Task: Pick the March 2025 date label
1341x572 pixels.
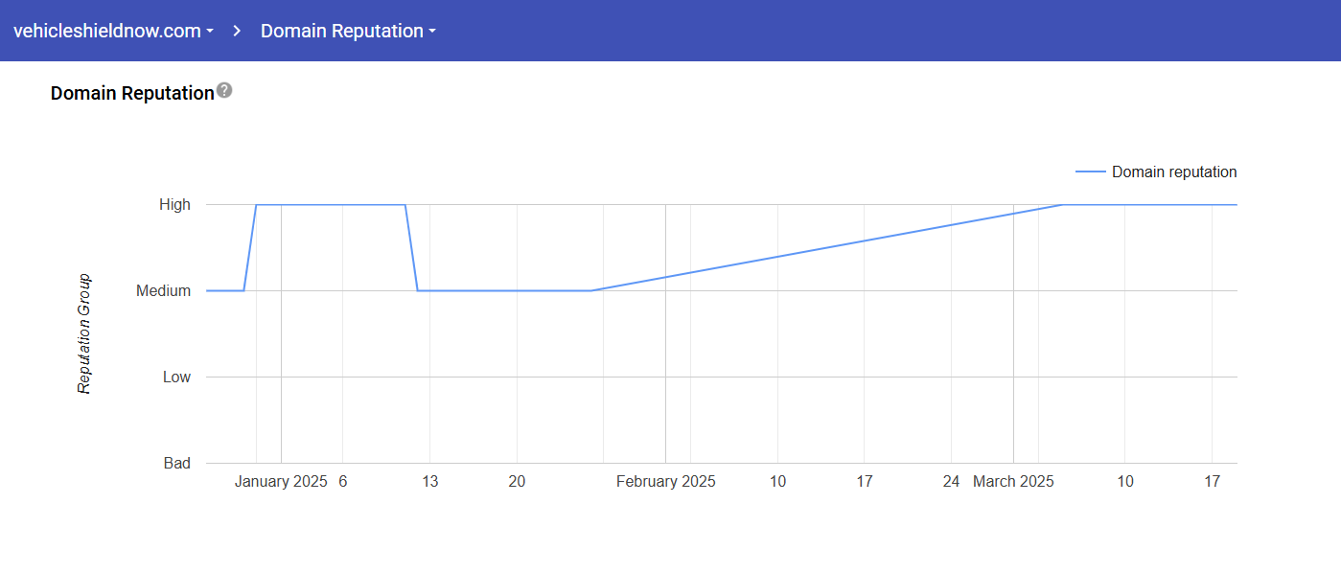Action: pos(1013,481)
